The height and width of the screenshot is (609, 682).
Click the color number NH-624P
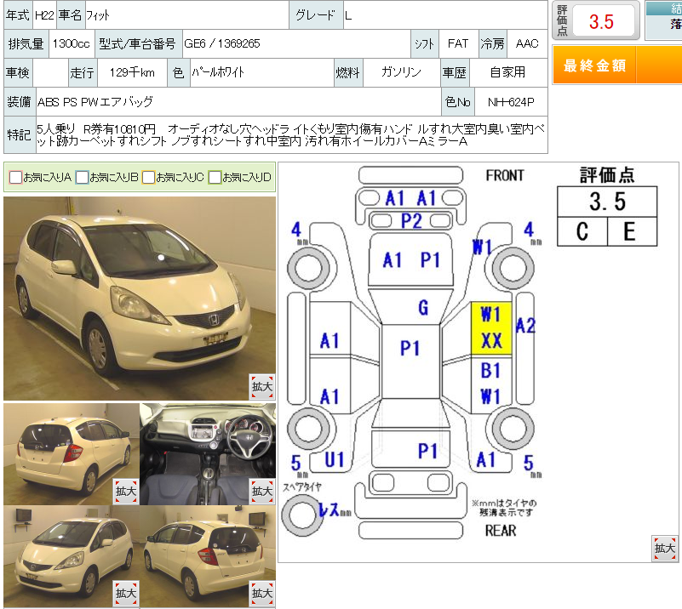click(511, 102)
